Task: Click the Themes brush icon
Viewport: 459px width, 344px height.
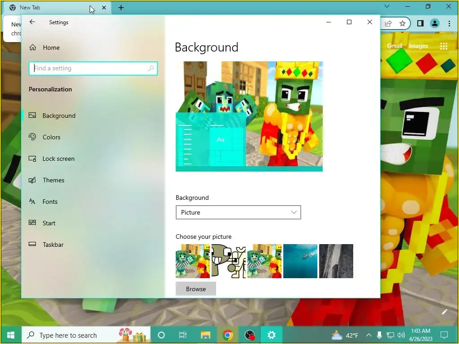Action: point(32,180)
